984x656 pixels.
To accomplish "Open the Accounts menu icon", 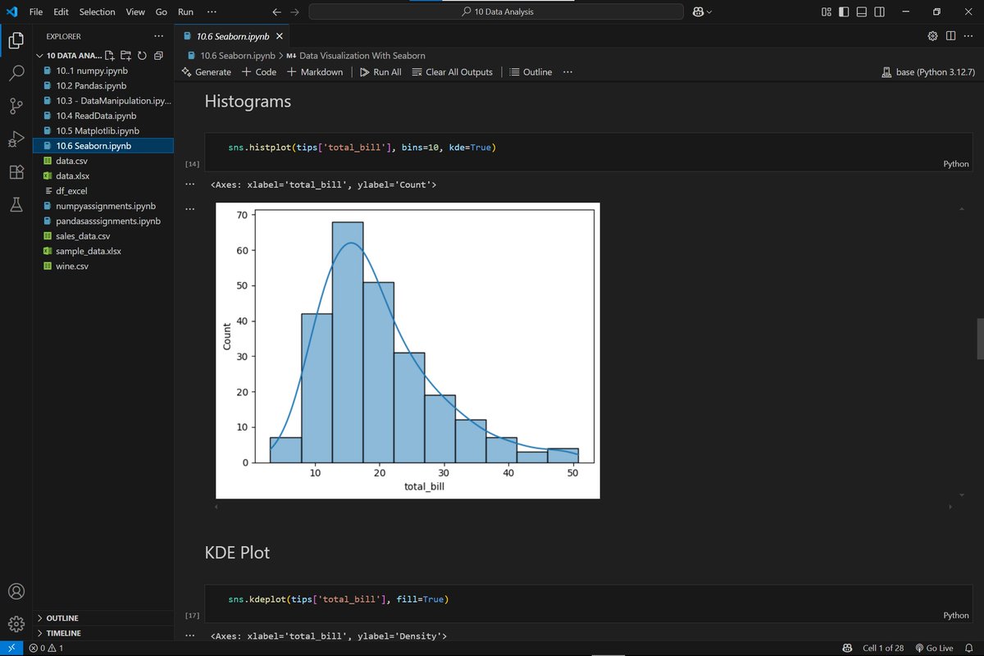I will click(16, 591).
